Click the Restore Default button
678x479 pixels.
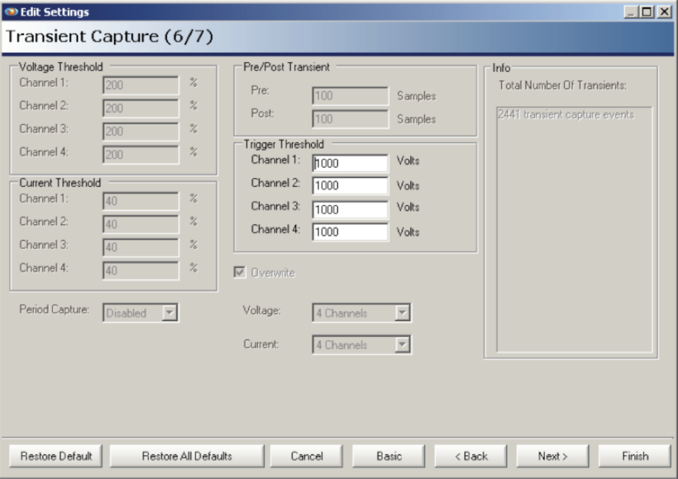pos(56,456)
